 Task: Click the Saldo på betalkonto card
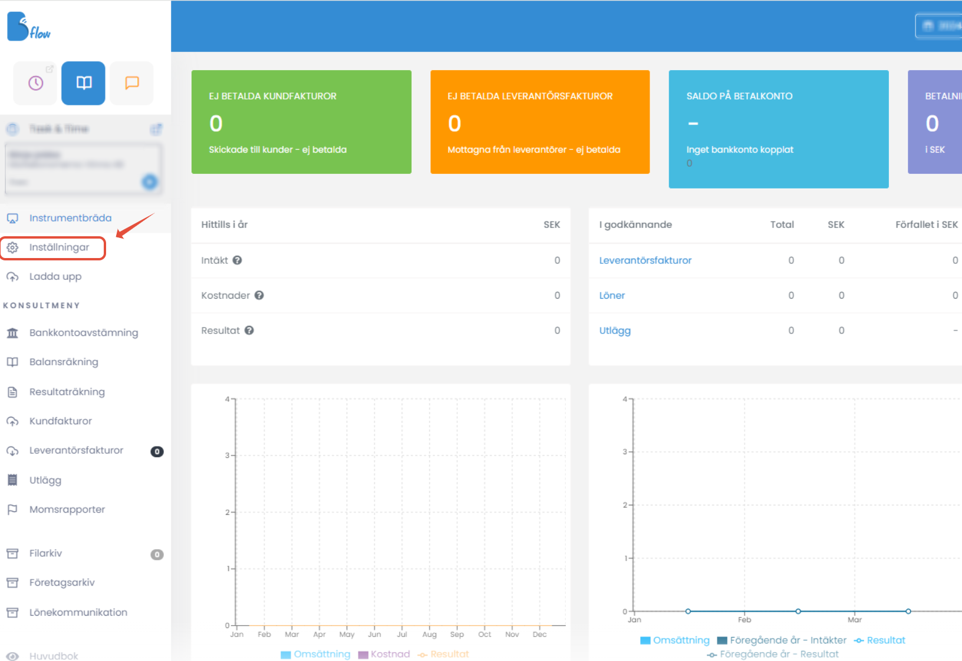point(779,130)
